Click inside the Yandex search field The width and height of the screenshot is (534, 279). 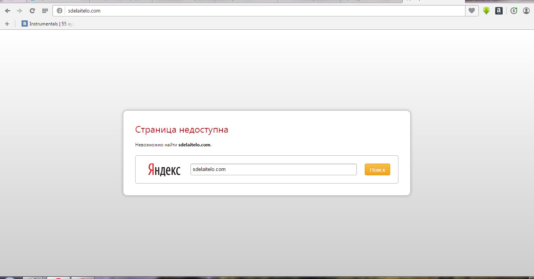pyautogui.click(x=273, y=169)
